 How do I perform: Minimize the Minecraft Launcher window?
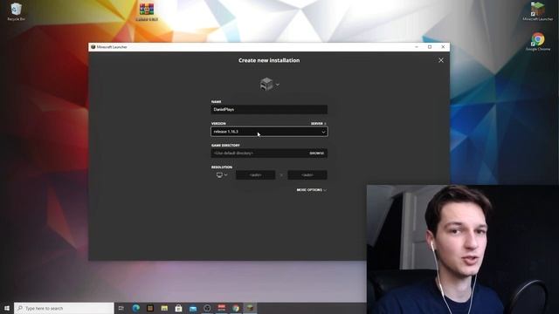417,46
